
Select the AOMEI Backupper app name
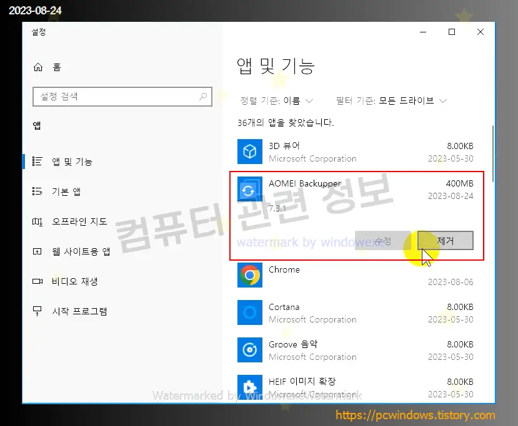click(x=304, y=183)
